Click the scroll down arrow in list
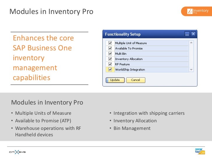212x159 pixels. tap(191, 70)
